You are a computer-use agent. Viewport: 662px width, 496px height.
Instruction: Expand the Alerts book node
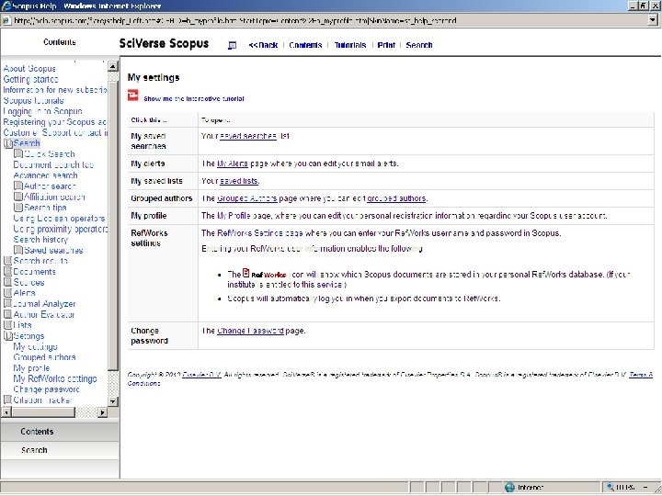click(x=7, y=293)
